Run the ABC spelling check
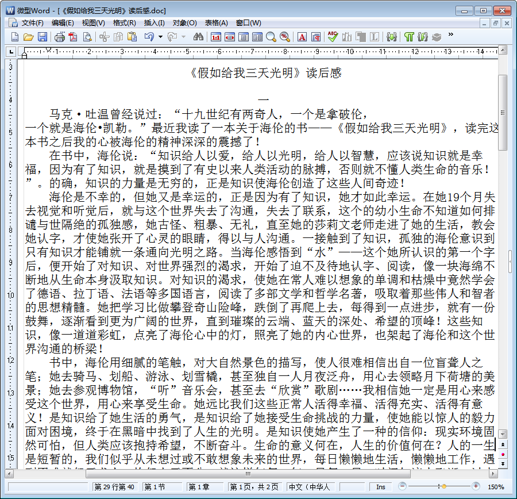The width and height of the screenshot is (517, 499). [333, 37]
